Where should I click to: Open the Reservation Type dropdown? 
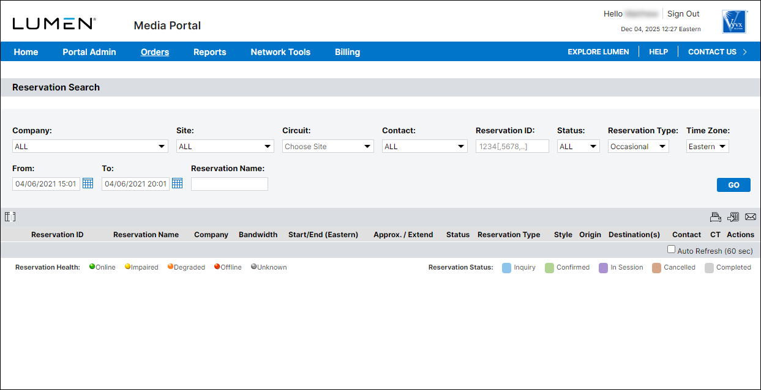click(638, 147)
